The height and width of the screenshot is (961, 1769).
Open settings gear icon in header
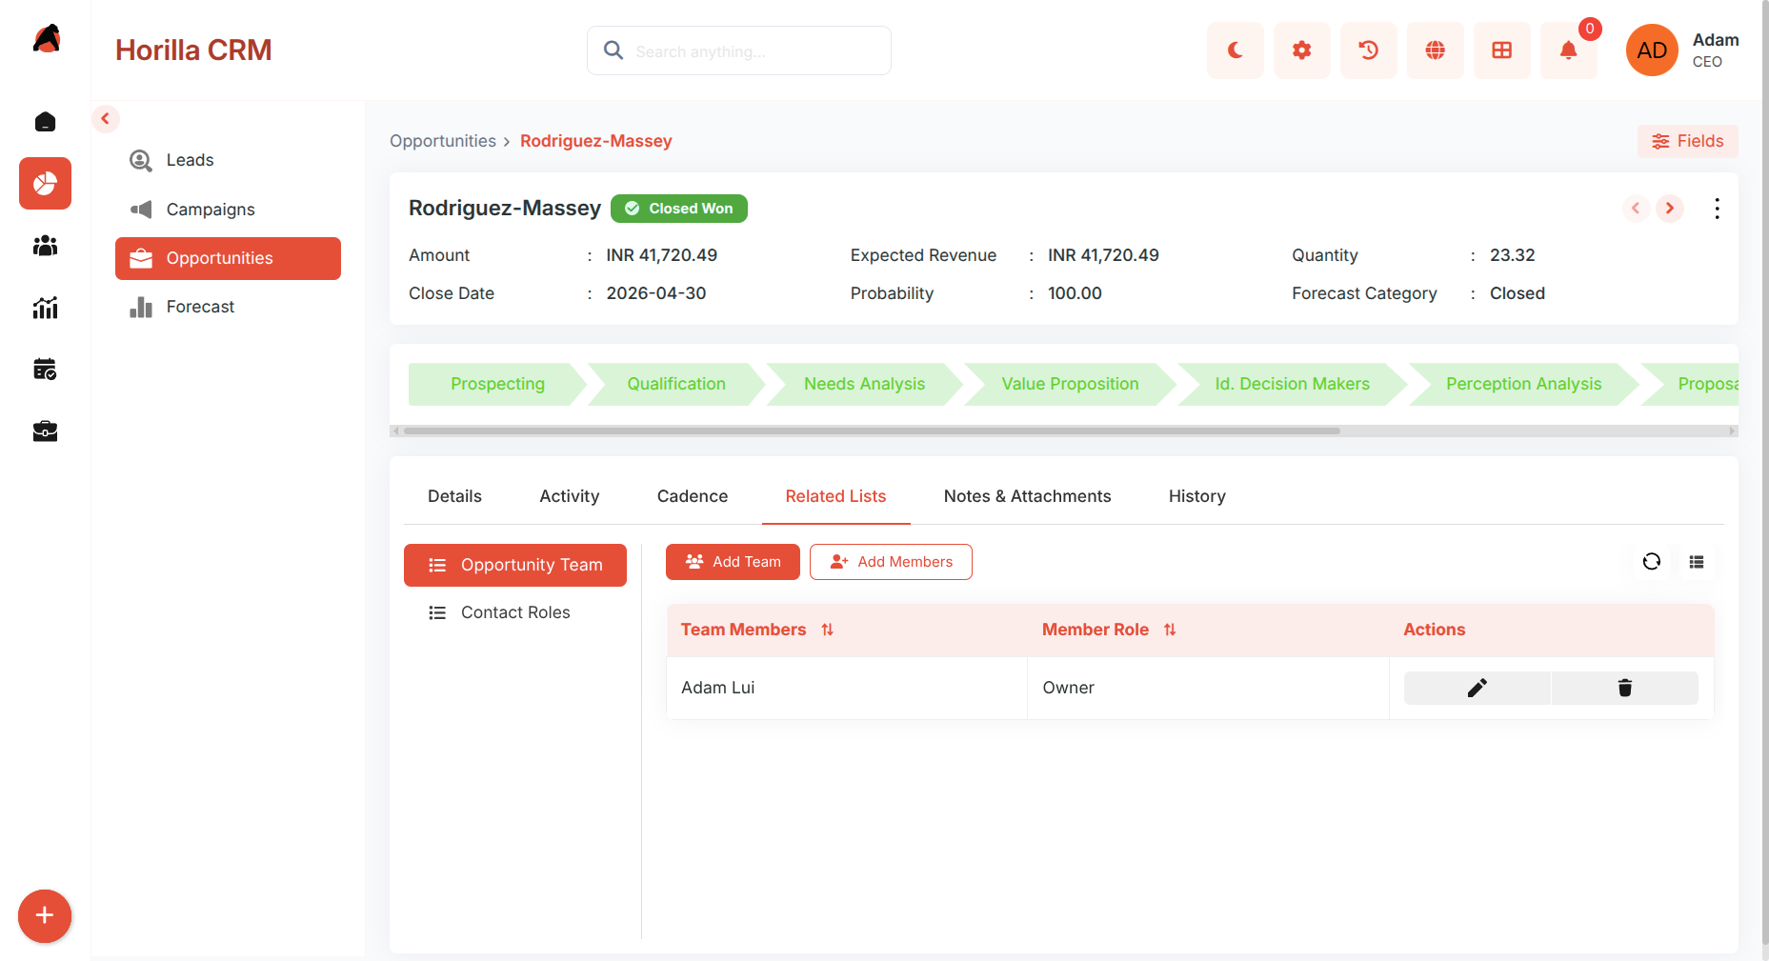click(1301, 50)
